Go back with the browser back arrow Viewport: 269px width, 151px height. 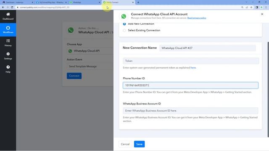(x=3, y=8)
